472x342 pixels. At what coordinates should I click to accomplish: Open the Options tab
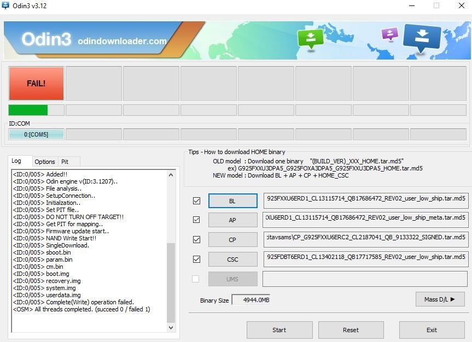tap(45, 162)
